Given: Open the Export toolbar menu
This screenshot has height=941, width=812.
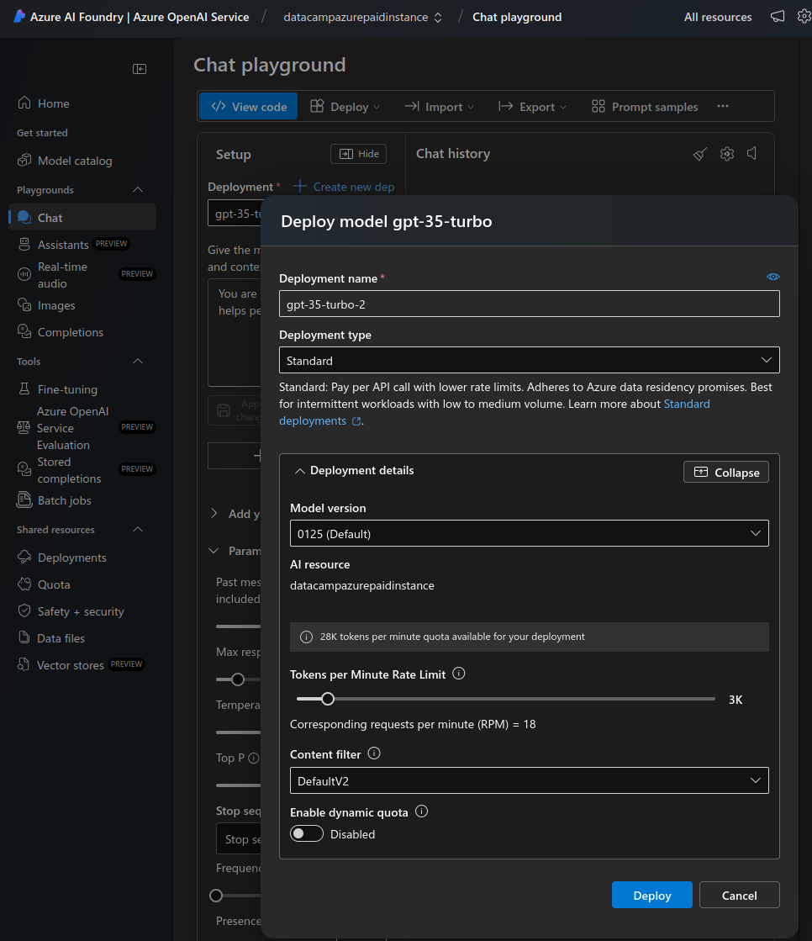Looking at the screenshot, I should (x=533, y=106).
